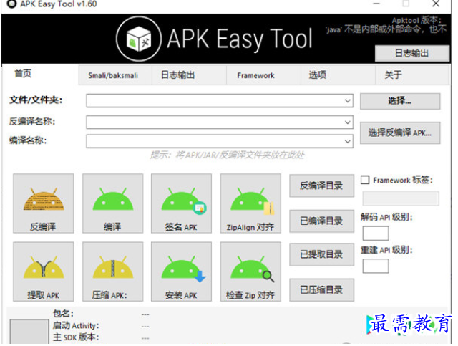The height and width of the screenshot is (346, 458).
Task: Expand the 反编译名称 dropdown
Action: pyautogui.click(x=347, y=122)
